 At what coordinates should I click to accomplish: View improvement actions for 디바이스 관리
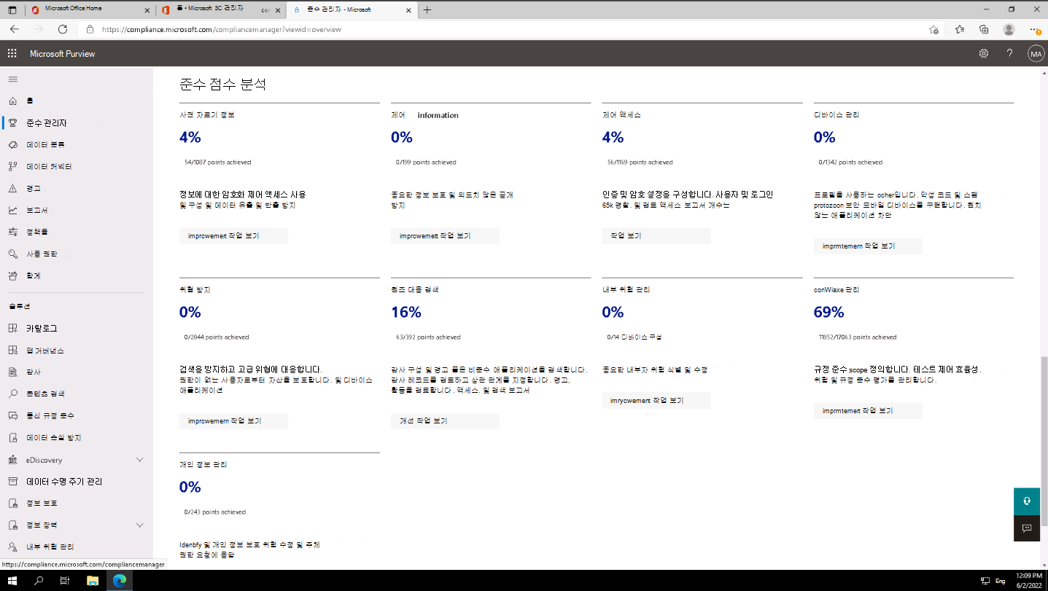(868, 246)
